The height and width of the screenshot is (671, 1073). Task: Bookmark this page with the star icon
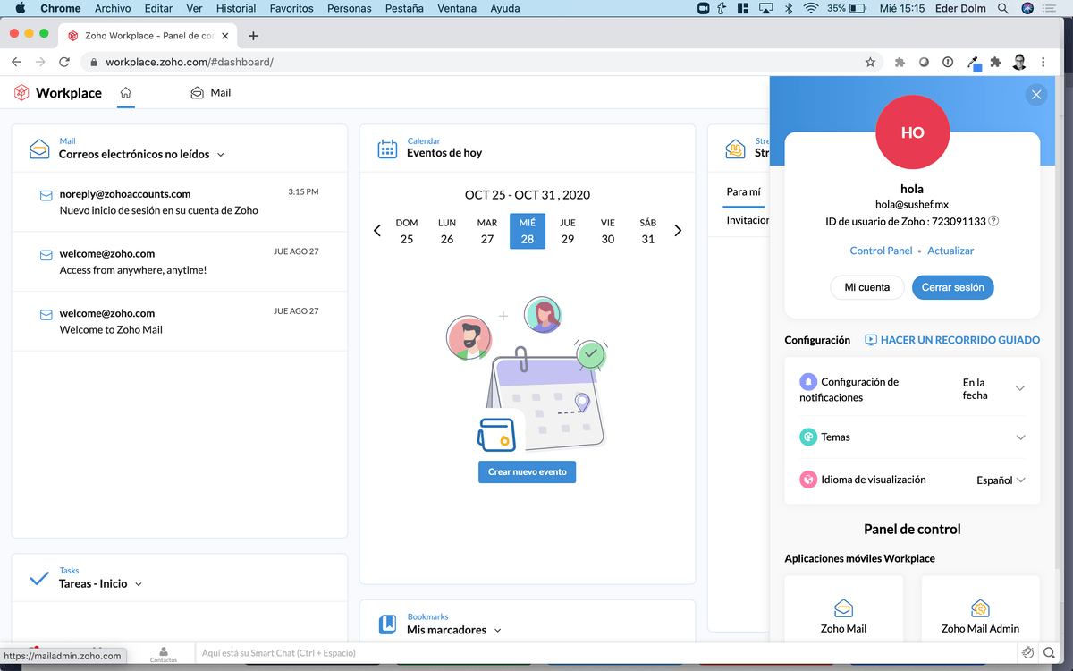870,62
